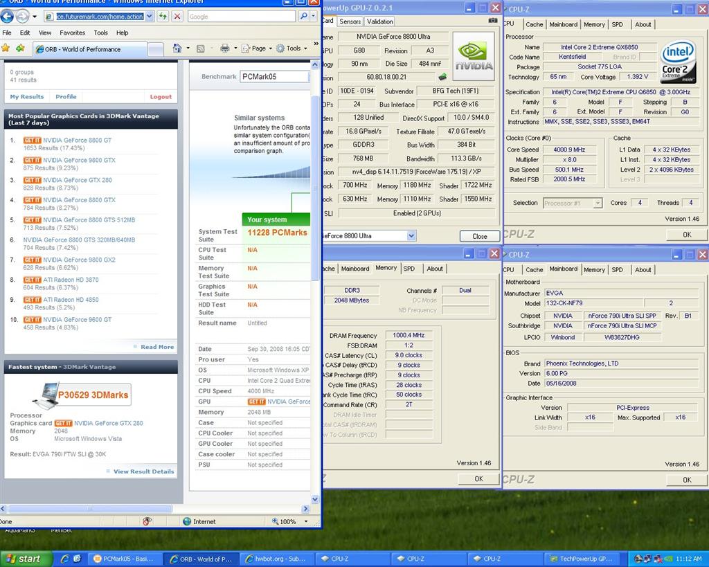Click the magnifier search icon beside Google box
The image size is (709, 567).
[303, 17]
